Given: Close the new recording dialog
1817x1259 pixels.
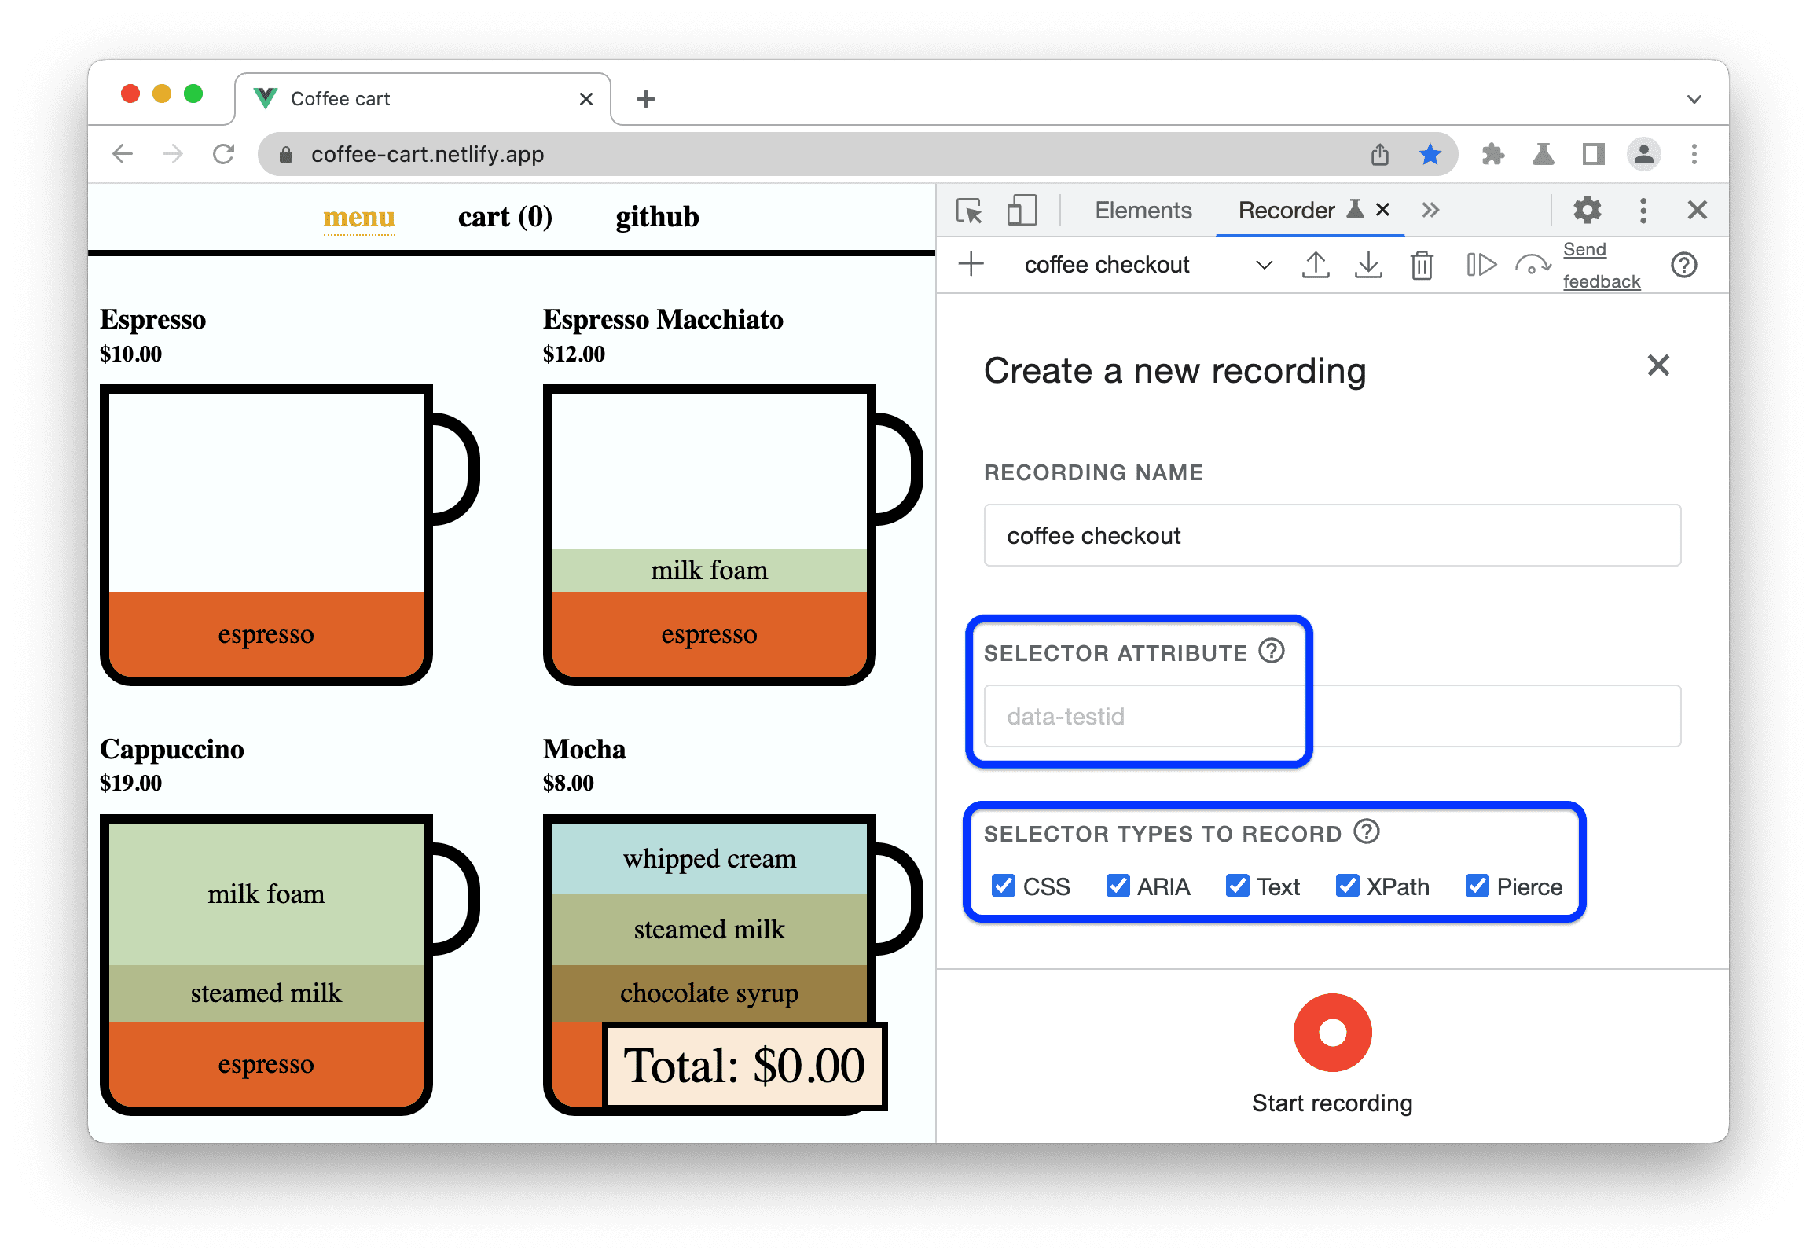Looking at the screenshot, I should coord(1658,365).
